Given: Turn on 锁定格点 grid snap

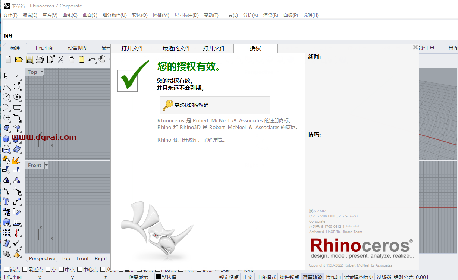Looking at the screenshot, I should point(229,277).
